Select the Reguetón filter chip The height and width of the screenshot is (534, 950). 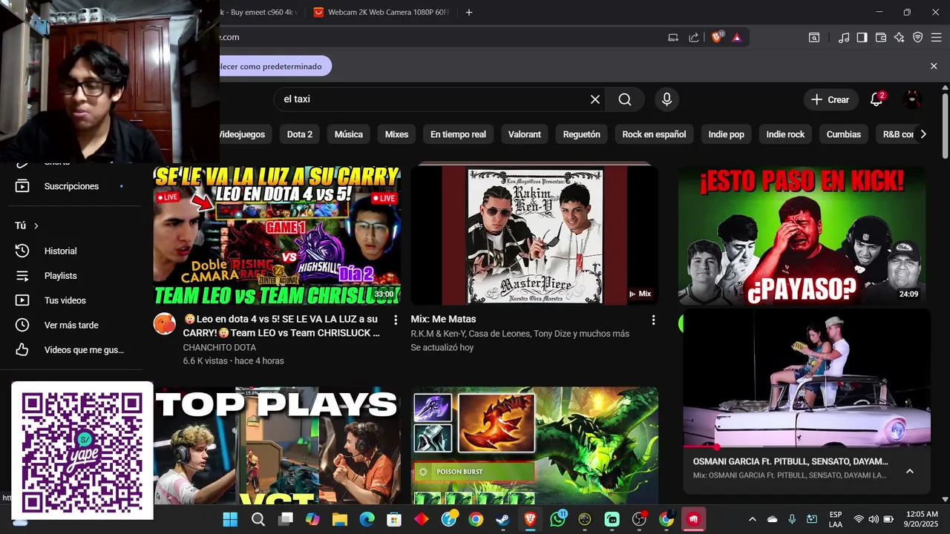coord(582,134)
